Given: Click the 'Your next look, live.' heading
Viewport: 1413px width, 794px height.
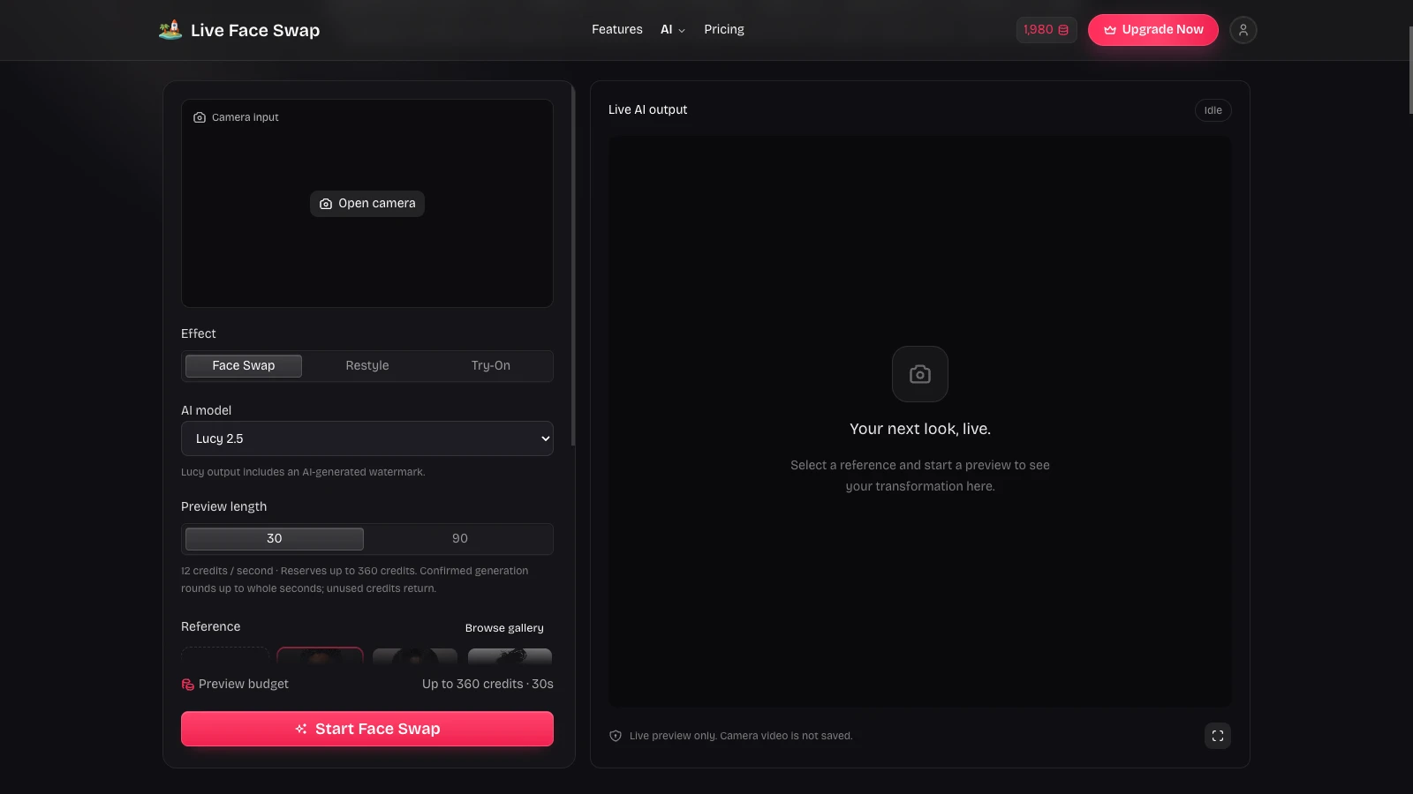Looking at the screenshot, I should coord(920,430).
